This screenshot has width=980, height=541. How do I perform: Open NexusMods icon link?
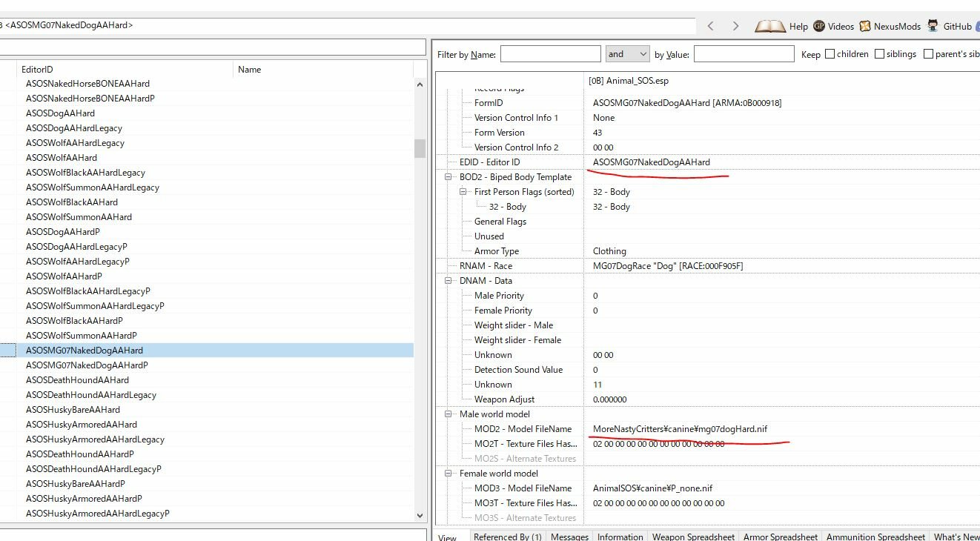tap(865, 26)
